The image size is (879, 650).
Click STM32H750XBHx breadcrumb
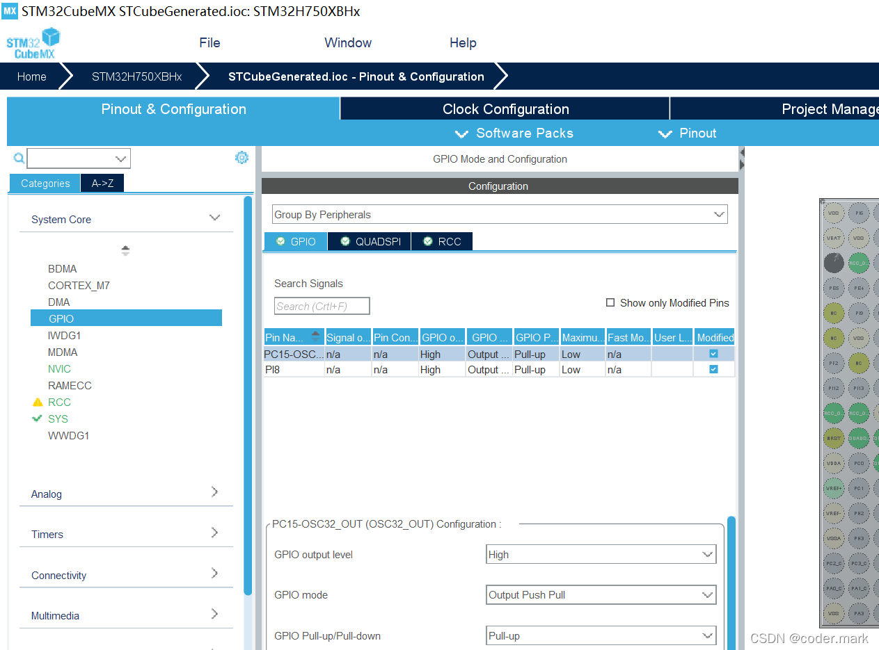coord(136,76)
